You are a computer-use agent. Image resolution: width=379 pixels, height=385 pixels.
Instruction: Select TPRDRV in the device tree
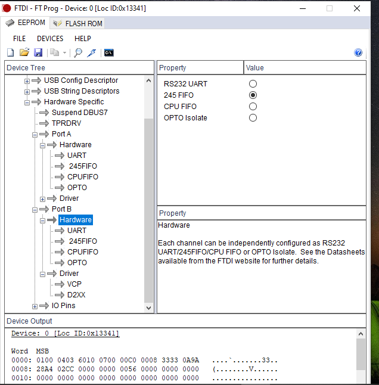[x=66, y=123]
